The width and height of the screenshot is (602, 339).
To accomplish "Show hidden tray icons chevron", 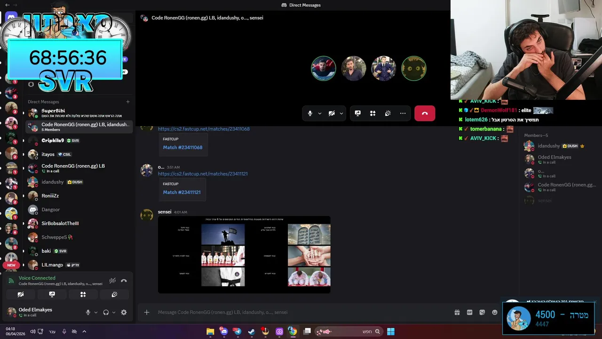I will coord(84,331).
